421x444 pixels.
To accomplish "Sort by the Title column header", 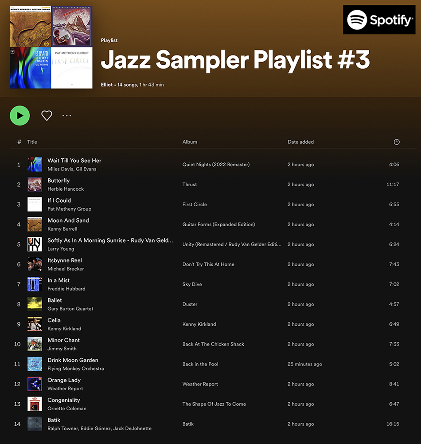I will pos(32,142).
